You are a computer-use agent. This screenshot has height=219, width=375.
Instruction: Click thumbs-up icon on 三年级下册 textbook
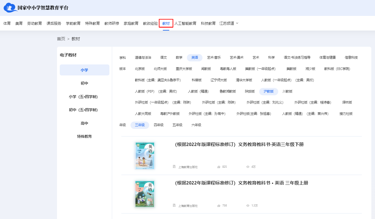point(219,167)
